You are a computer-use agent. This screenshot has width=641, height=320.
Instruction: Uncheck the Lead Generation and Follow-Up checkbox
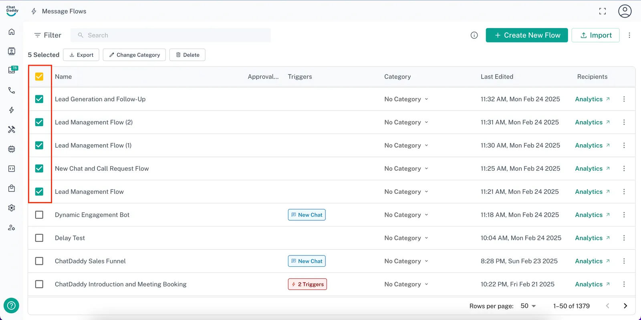point(39,99)
